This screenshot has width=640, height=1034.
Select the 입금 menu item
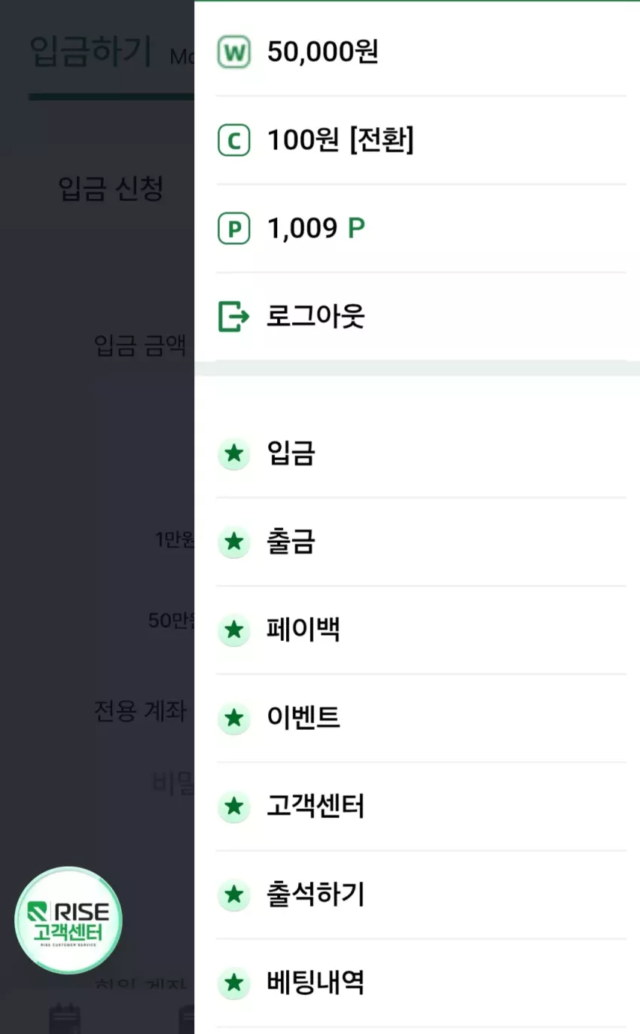[x=421, y=454]
